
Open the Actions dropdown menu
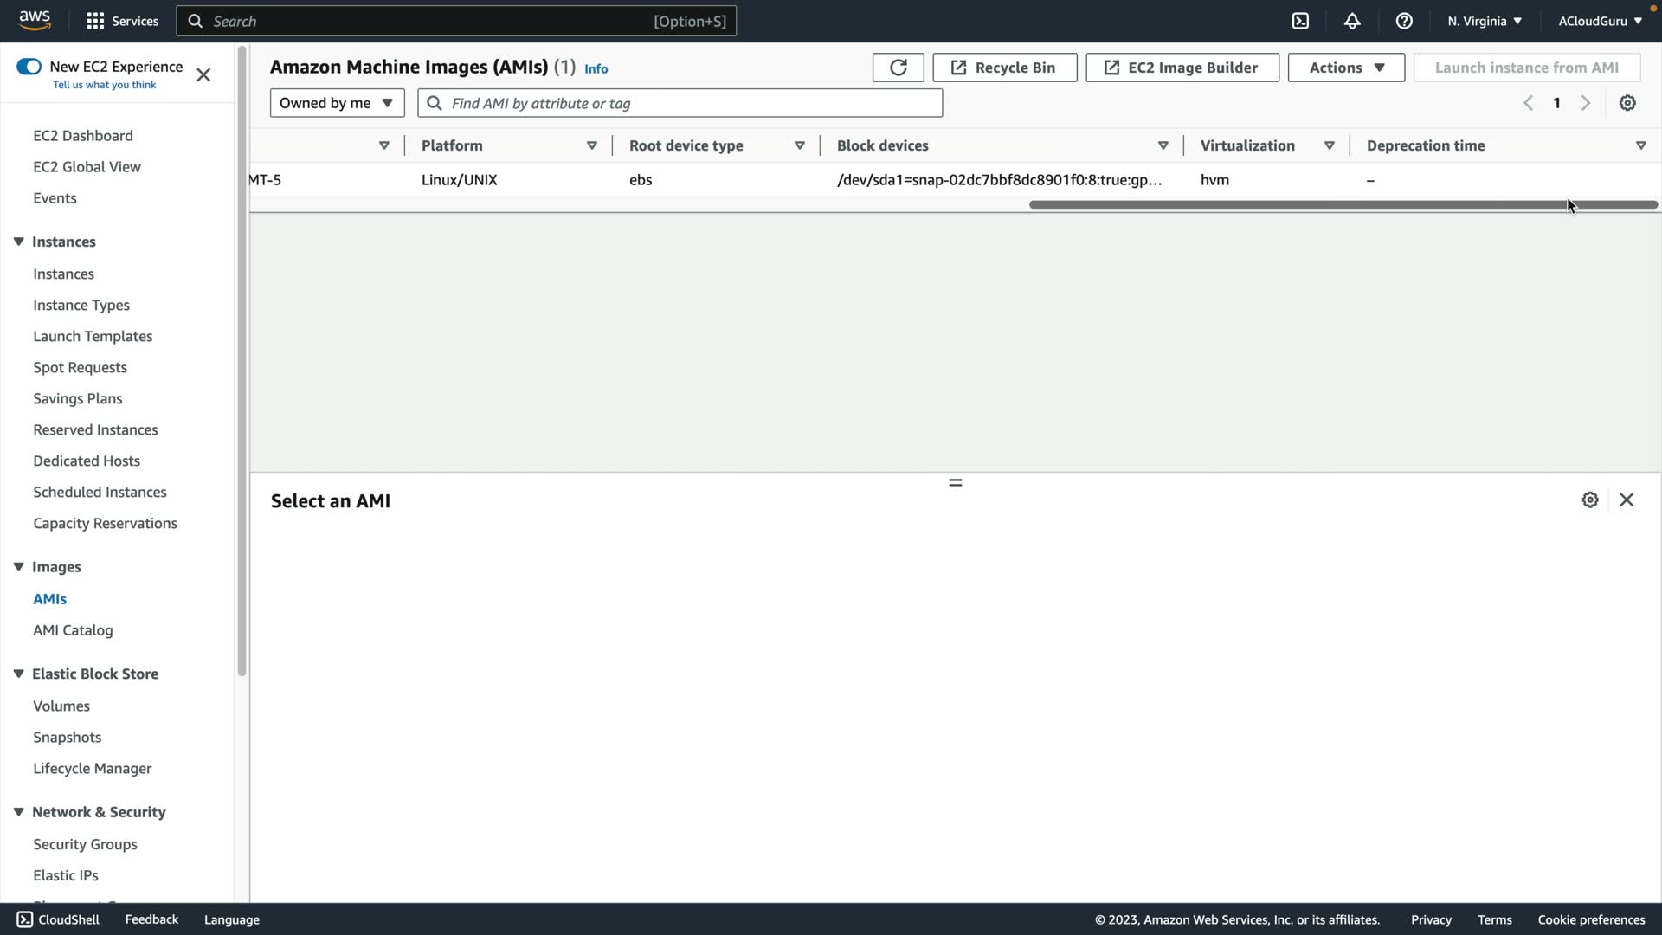1346,68
